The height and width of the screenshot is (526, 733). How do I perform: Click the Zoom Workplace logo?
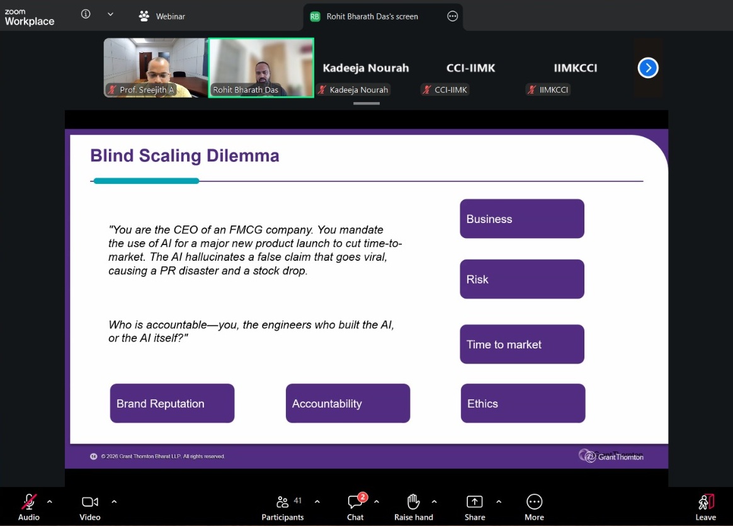(x=29, y=17)
